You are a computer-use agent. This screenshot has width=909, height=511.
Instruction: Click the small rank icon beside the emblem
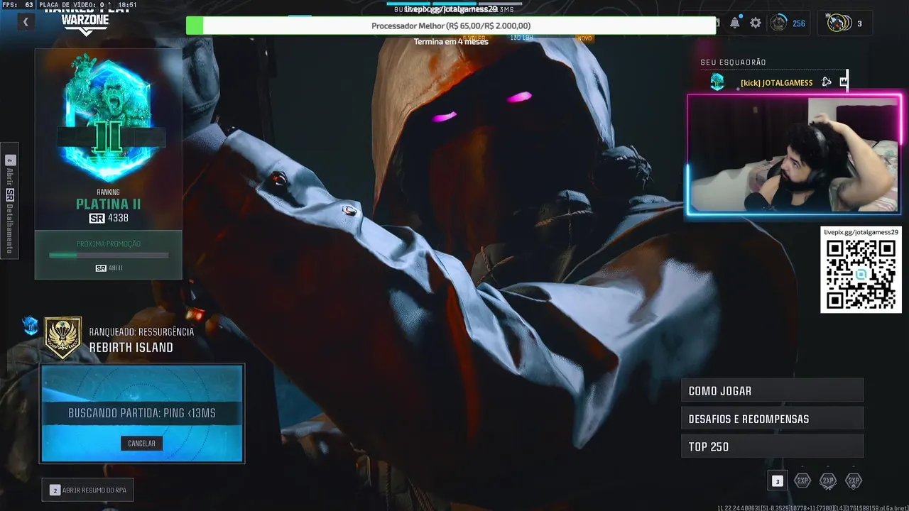point(30,326)
